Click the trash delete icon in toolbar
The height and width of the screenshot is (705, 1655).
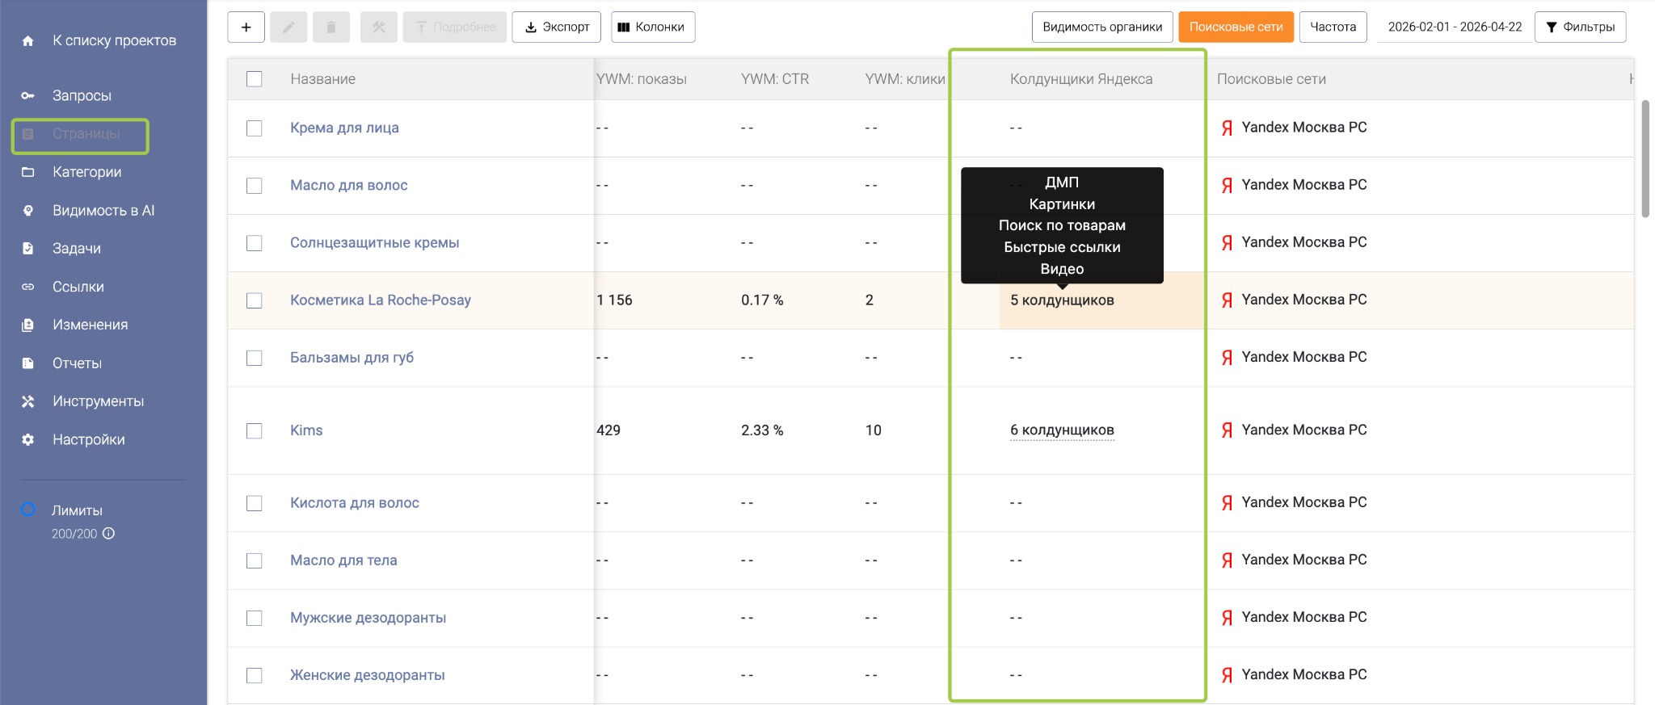pyautogui.click(x=331, y=27)
